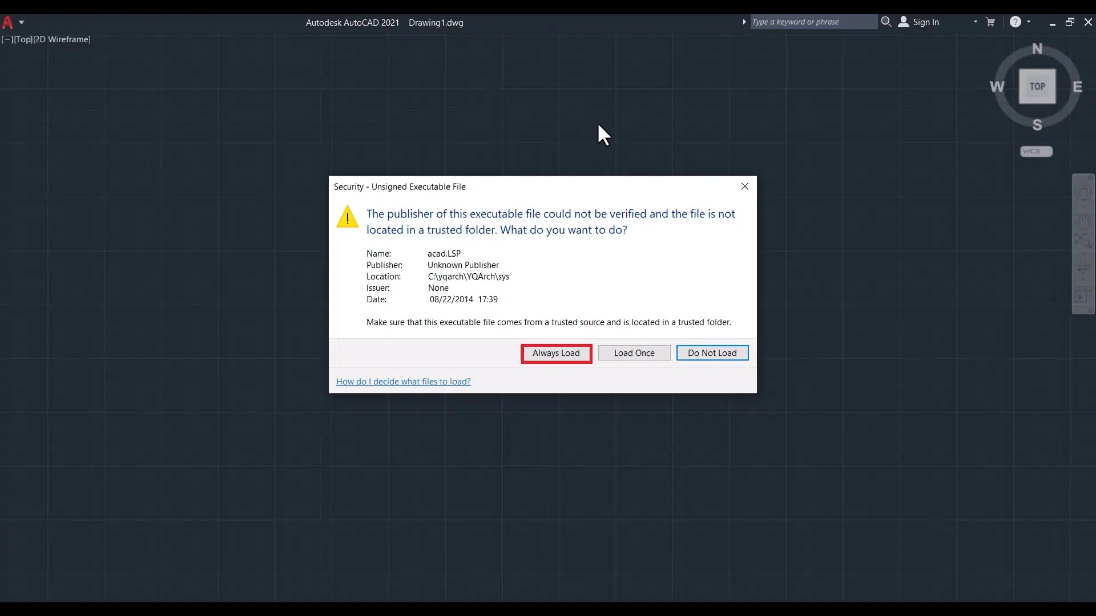The image size is (1096, 616).
Task: Click the Orbit tool in the navigation bar
Action: 1083,267
